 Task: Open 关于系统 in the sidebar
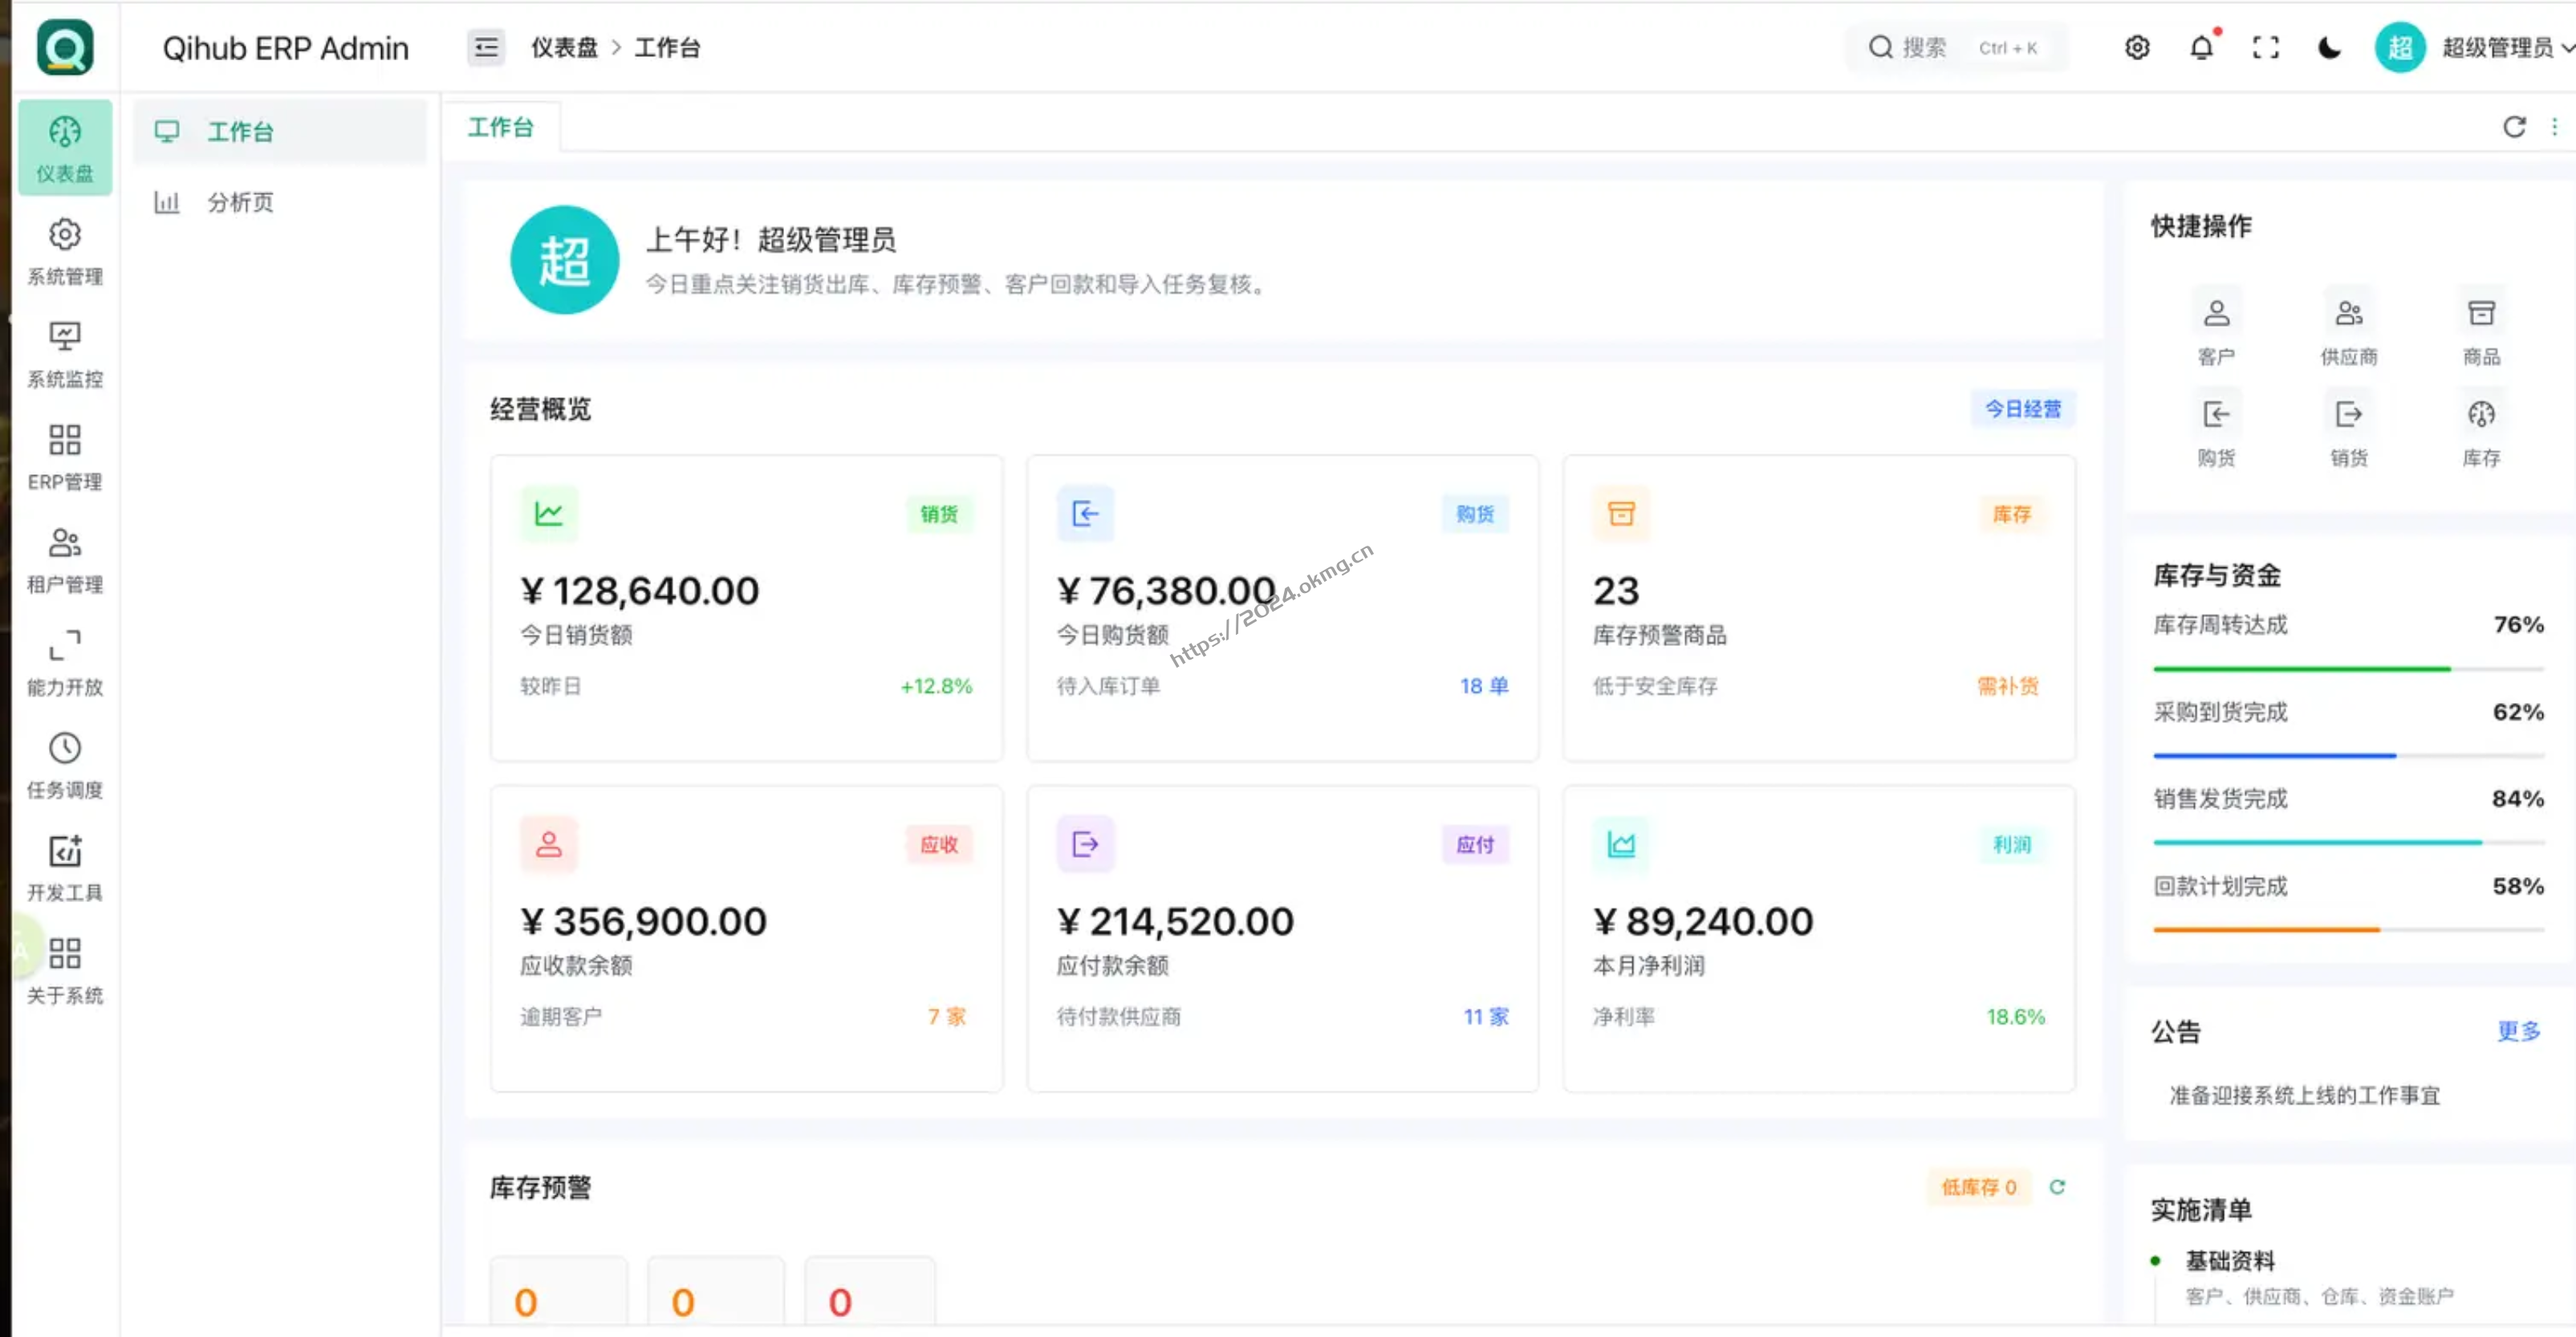pyautogui.click(x=65, y=971)
